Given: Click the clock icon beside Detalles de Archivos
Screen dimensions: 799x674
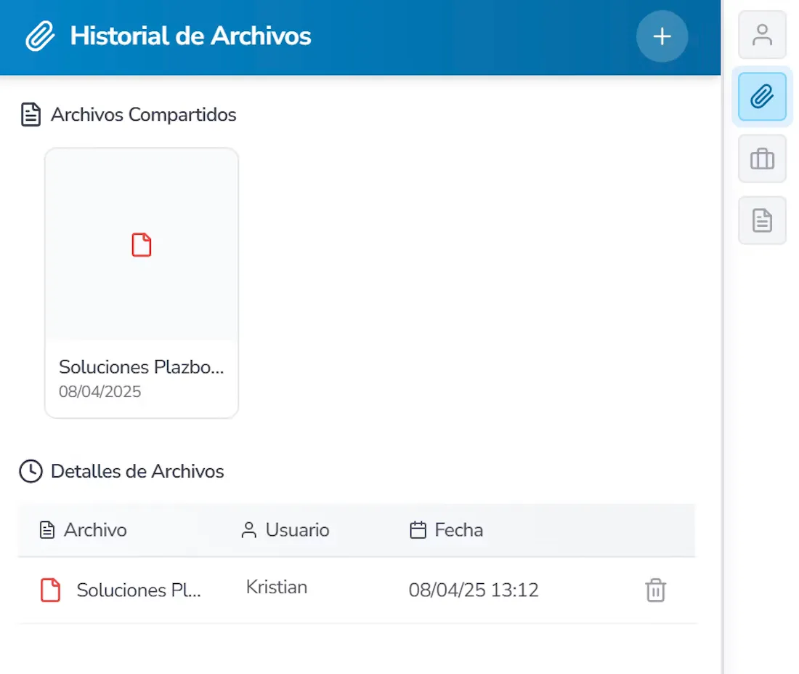Looking at the screenshot, I should point(30,471).
